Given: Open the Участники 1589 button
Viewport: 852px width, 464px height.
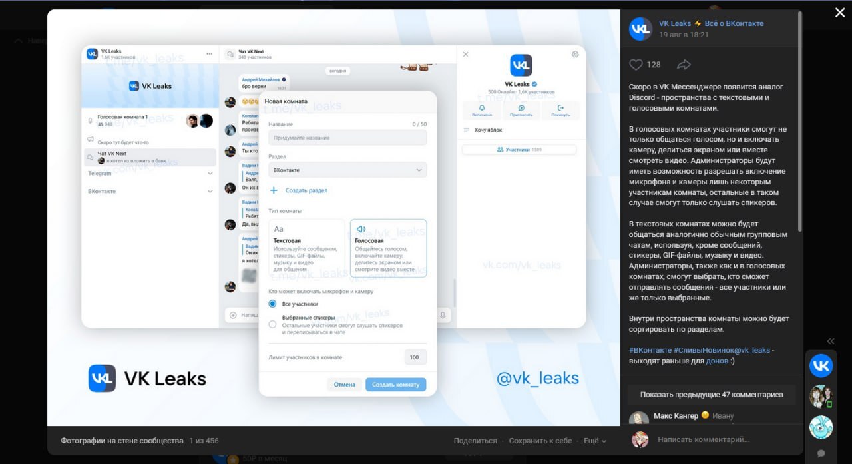Looking at the screenshot, I should (519, 150).
